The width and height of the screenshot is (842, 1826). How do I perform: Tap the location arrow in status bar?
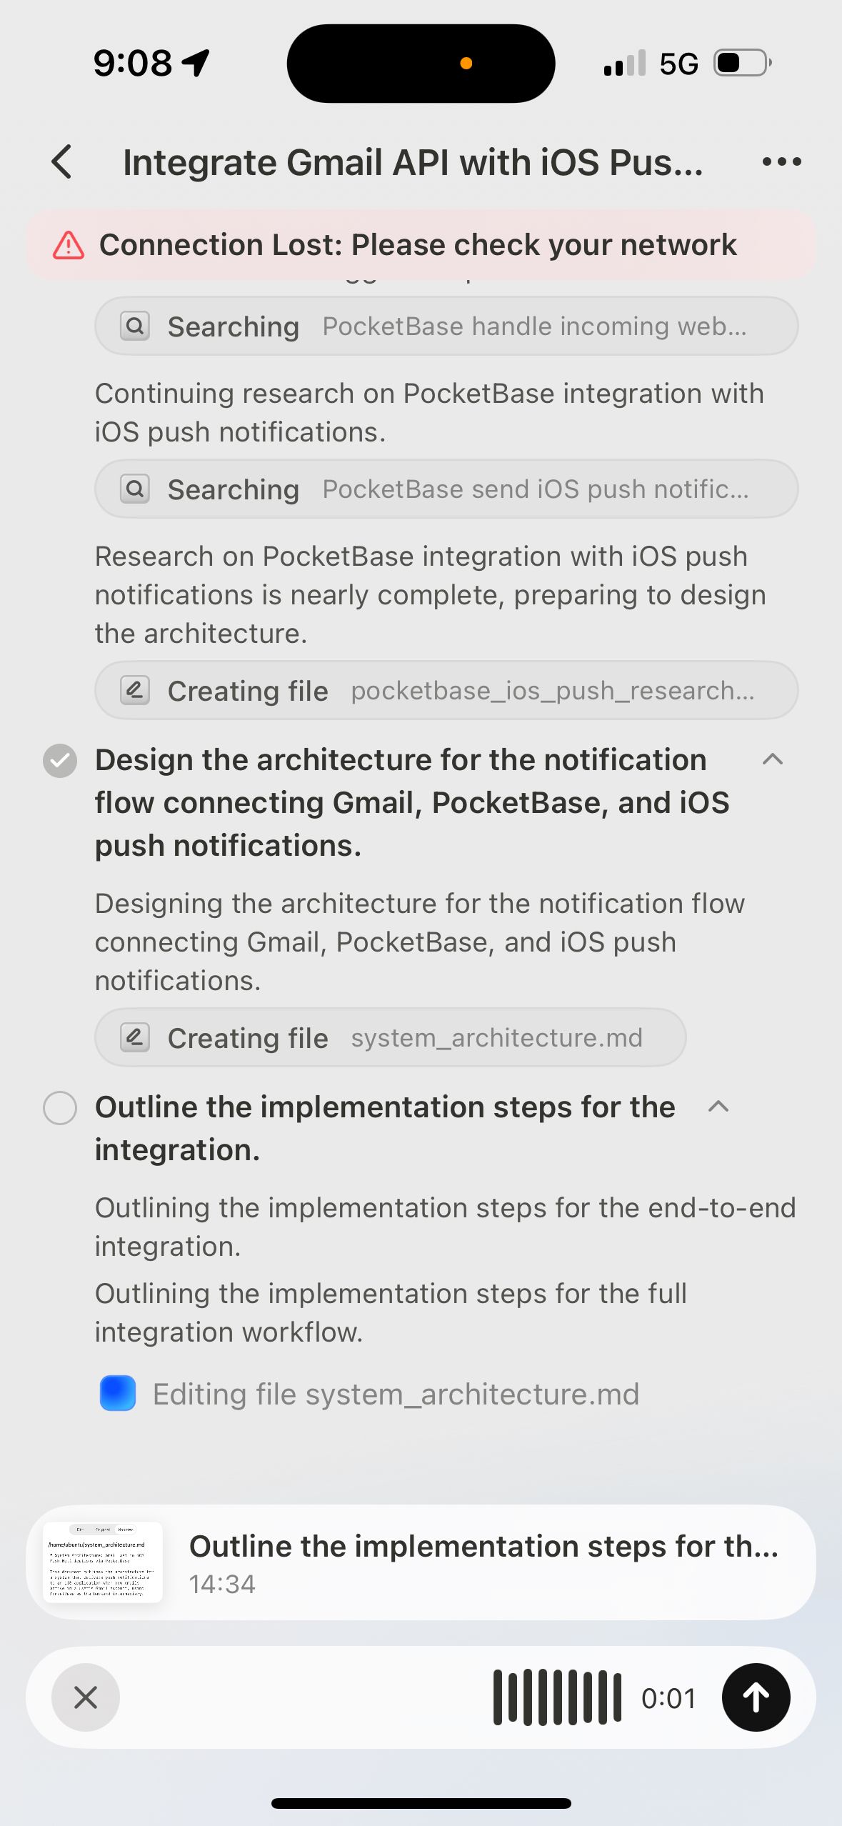click(196, 64)
